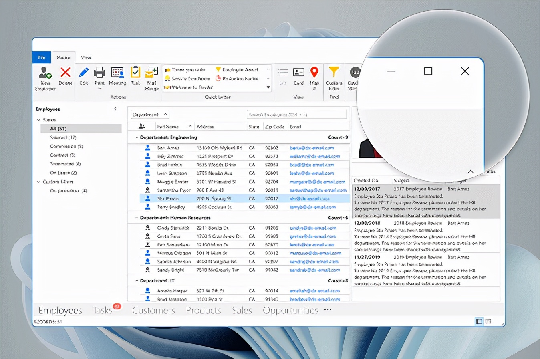
Task: Collapse the Status group
Action: click(x=39, y=119)
